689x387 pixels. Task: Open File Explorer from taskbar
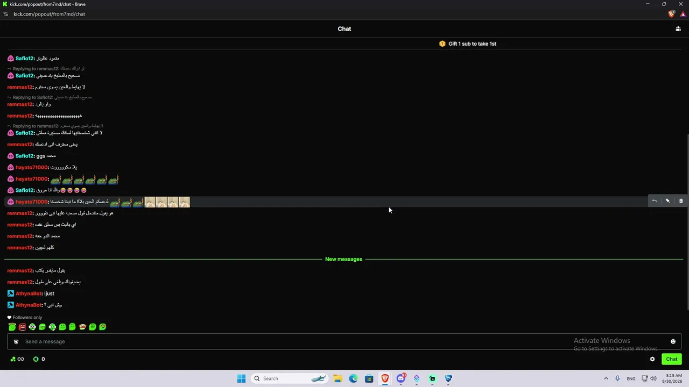[338, 378]
